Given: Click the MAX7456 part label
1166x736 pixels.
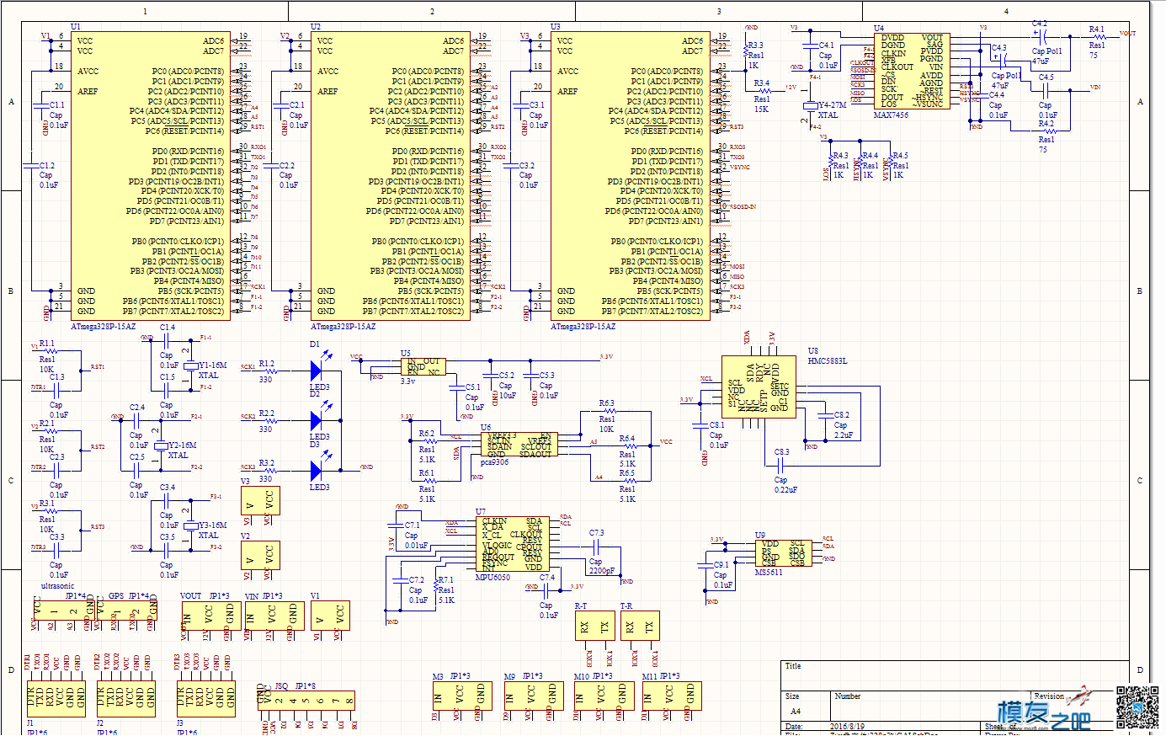Looking at the screenshot, I should [x=891, y=115].
